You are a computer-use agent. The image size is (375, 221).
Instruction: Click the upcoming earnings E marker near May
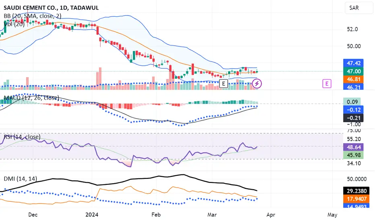point(327,84)
